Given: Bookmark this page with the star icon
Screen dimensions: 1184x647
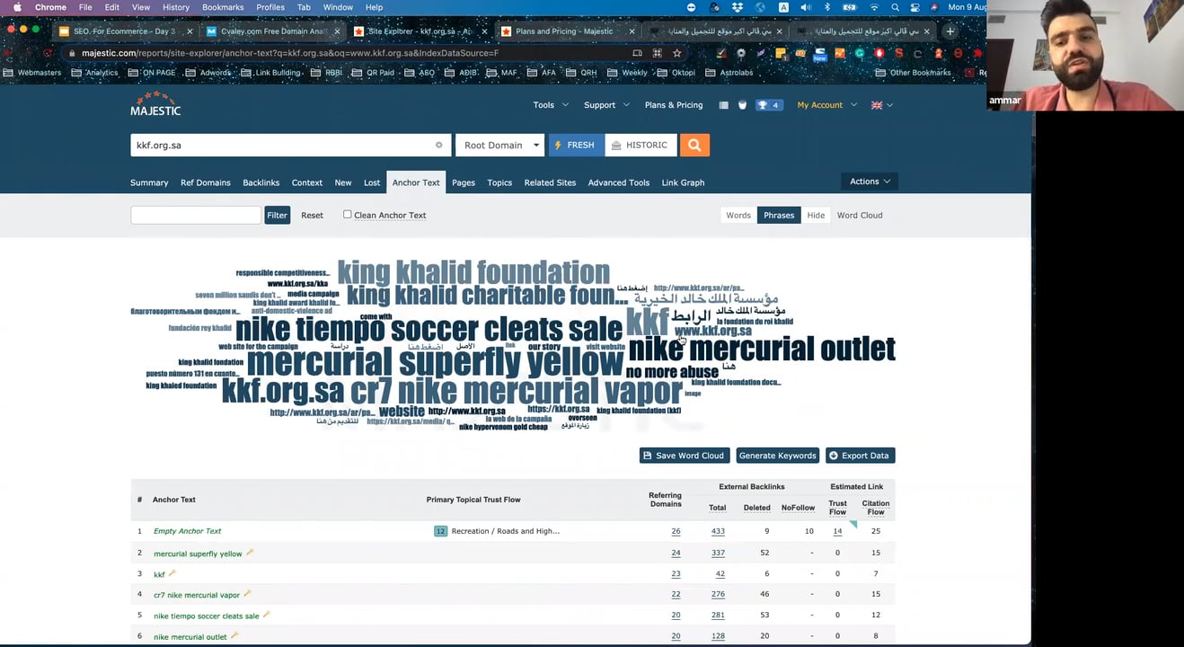Looking at the screenshot, I should (x=676, y=53).
